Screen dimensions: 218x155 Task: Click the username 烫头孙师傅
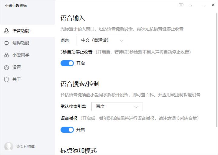coord(25,146)
